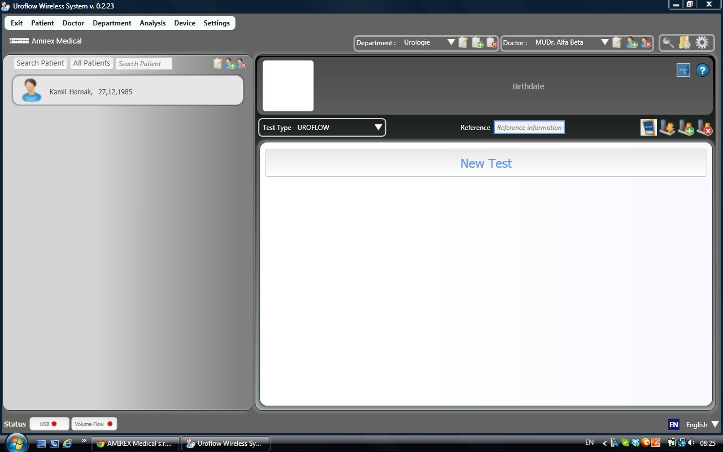Click the add doctor icon

[x=631, y=42]
